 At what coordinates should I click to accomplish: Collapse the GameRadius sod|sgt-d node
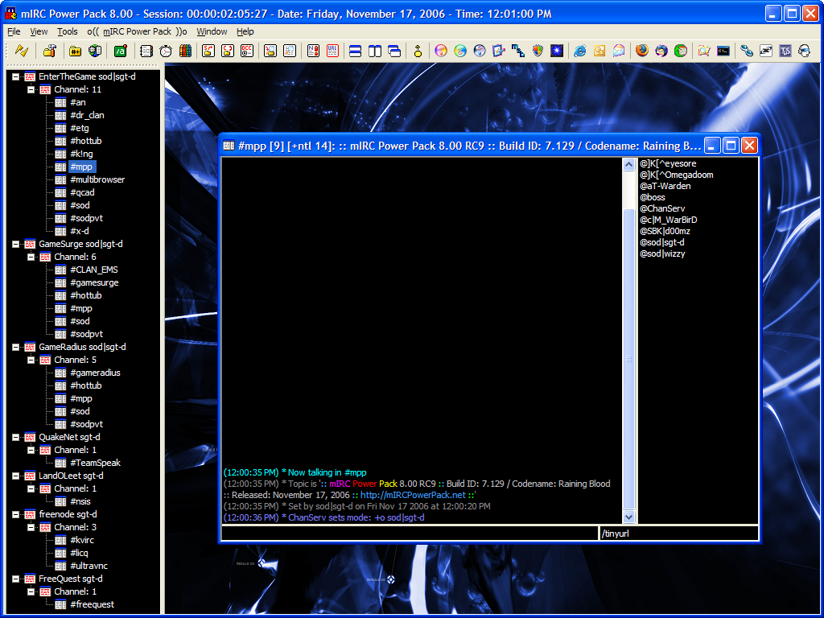pos(16,348)
